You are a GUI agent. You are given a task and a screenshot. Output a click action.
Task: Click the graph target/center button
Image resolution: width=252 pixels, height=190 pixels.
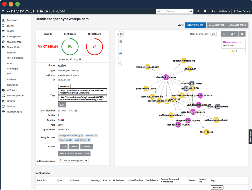pyautogui.click(x=224, y=34)
